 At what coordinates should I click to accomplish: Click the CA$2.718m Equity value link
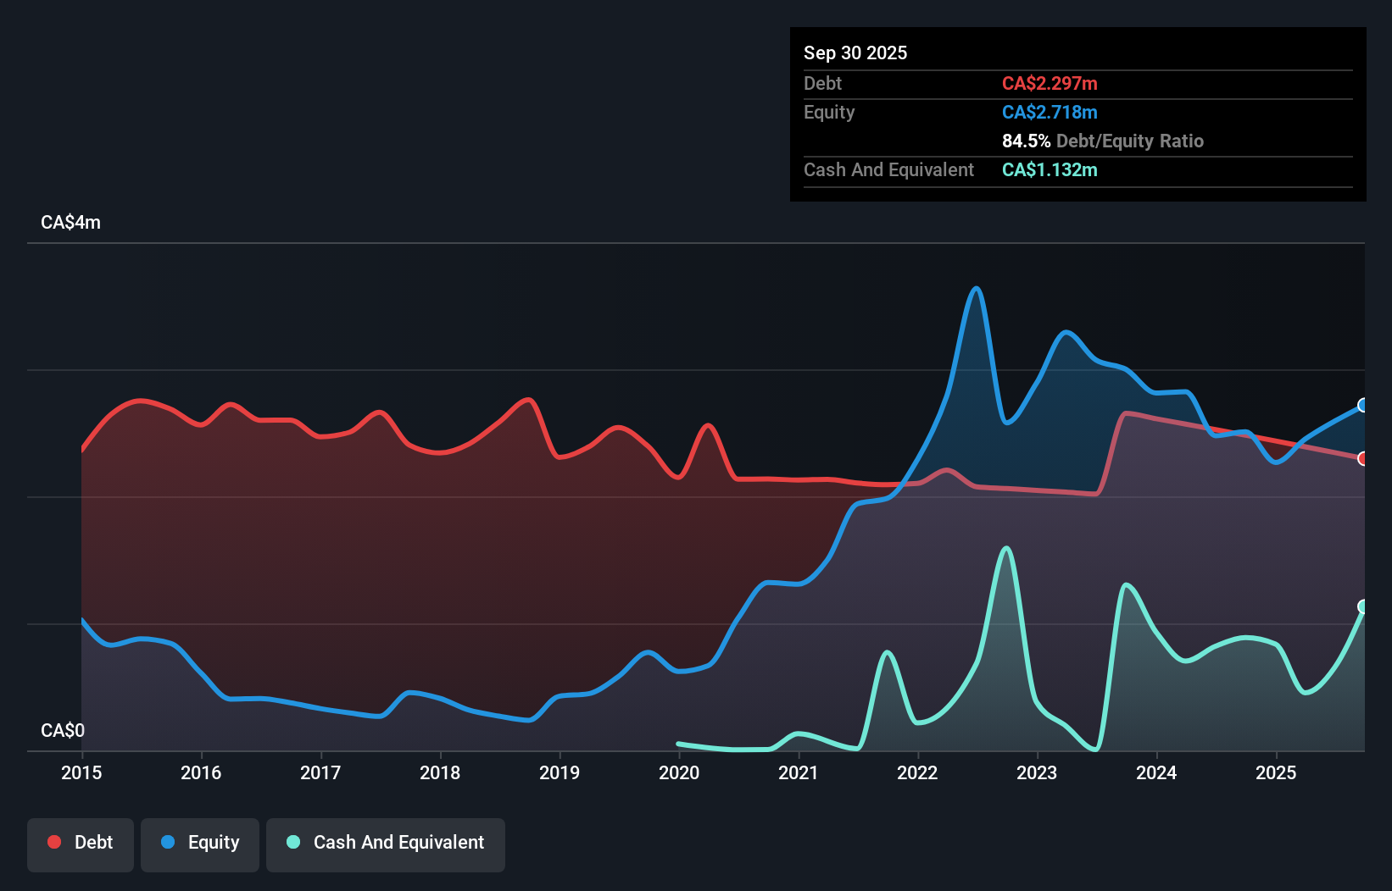click(x=1049, y=112)
